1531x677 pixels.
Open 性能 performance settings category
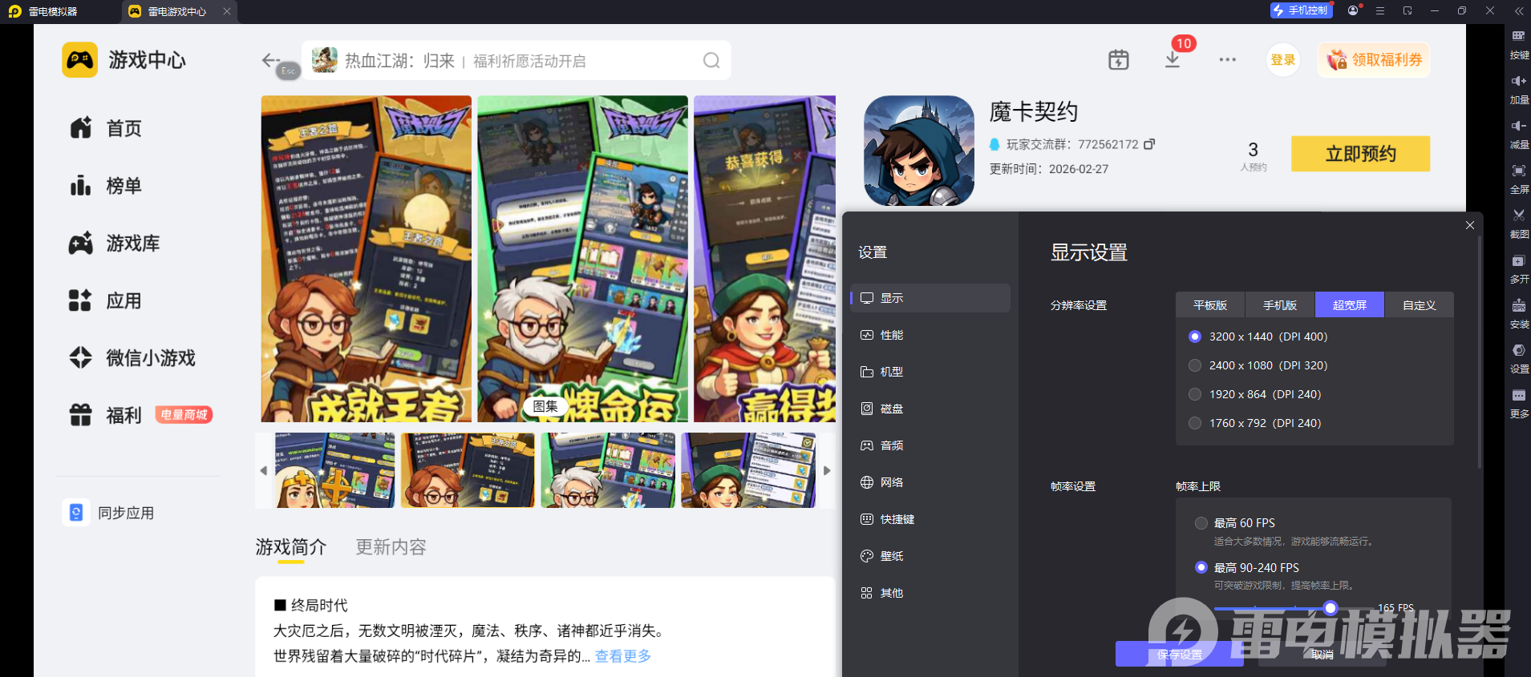pyautogui.click(x=930, y=335)
